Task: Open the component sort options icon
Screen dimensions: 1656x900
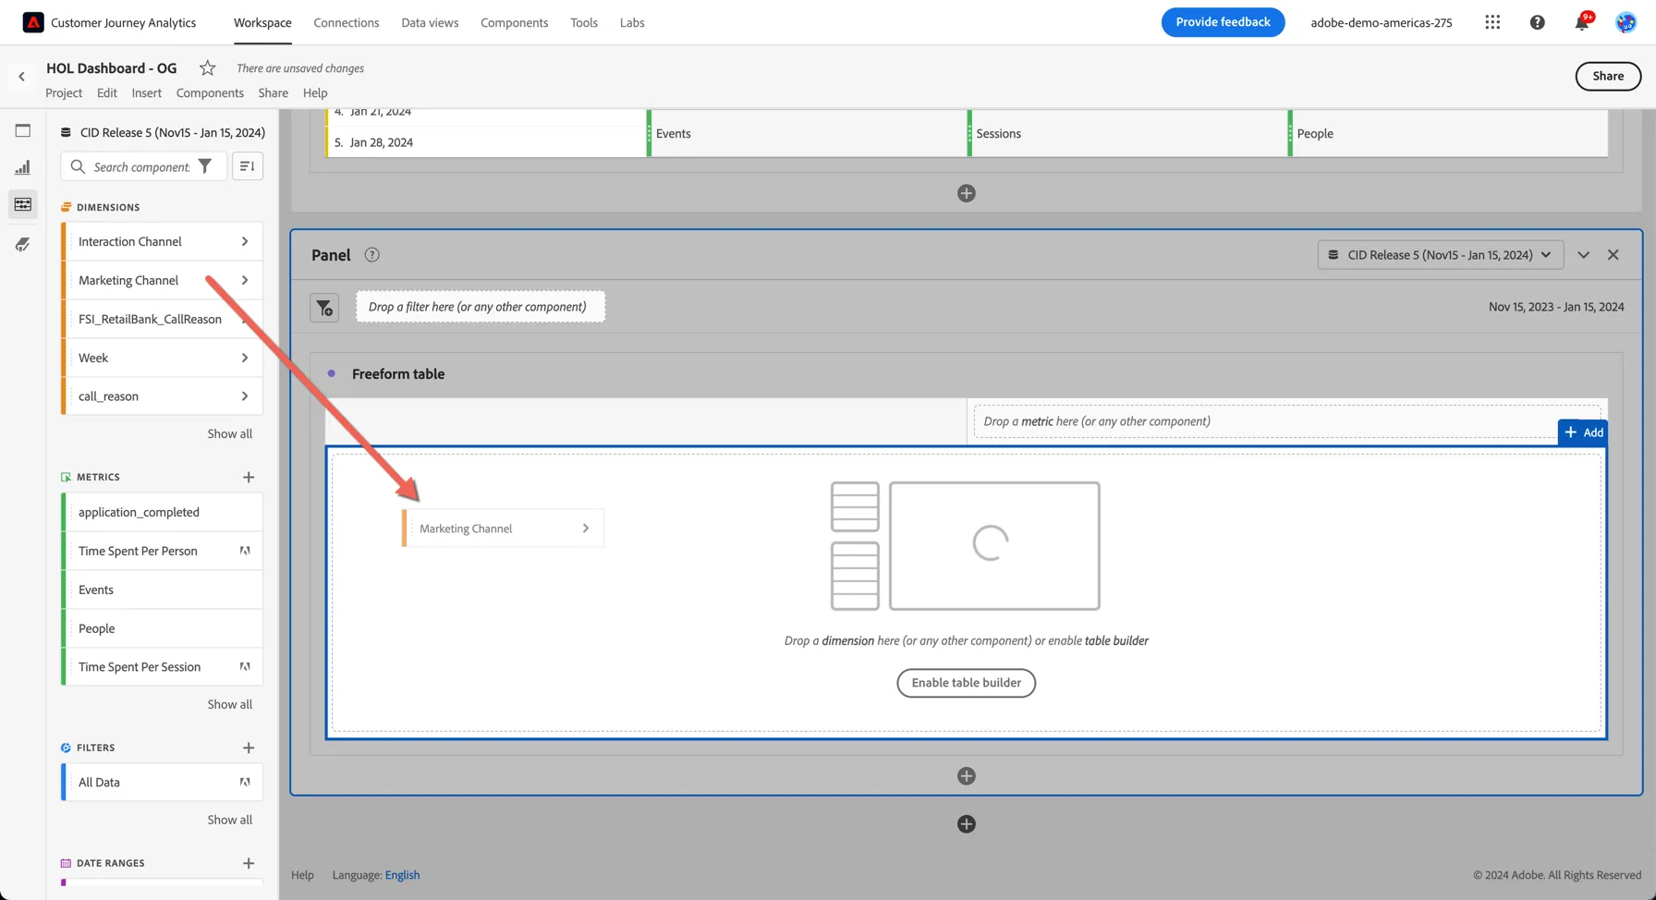Action: tap(247, 166)
